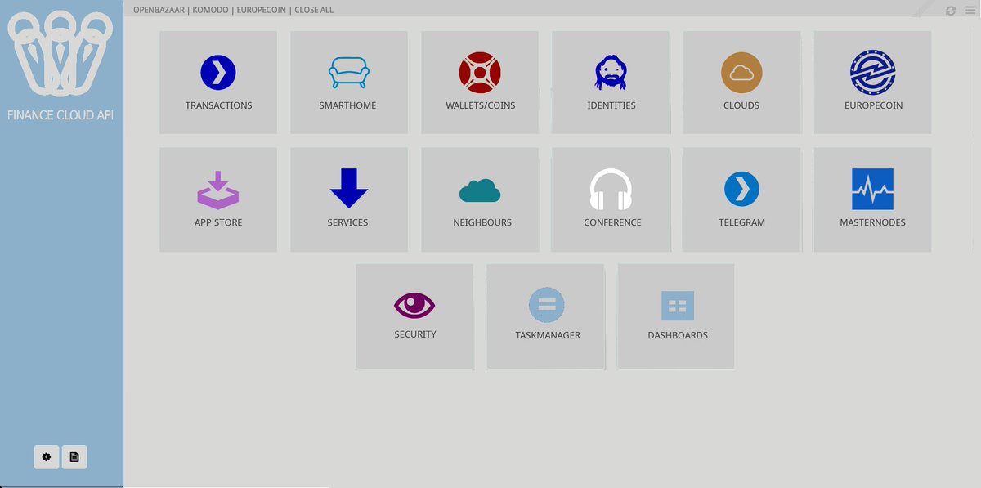
Task: Open the Taskmanager tile
Action: pyautogui.click(x=545, y=316)
